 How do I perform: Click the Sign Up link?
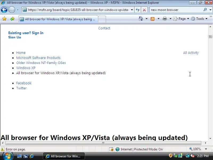pos(15,37)
